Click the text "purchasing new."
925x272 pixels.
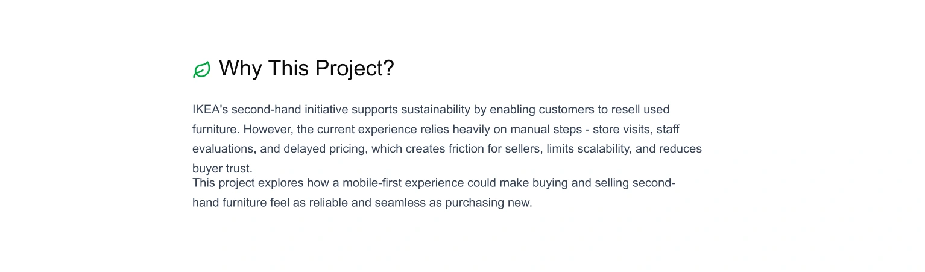tap(489, 203)
